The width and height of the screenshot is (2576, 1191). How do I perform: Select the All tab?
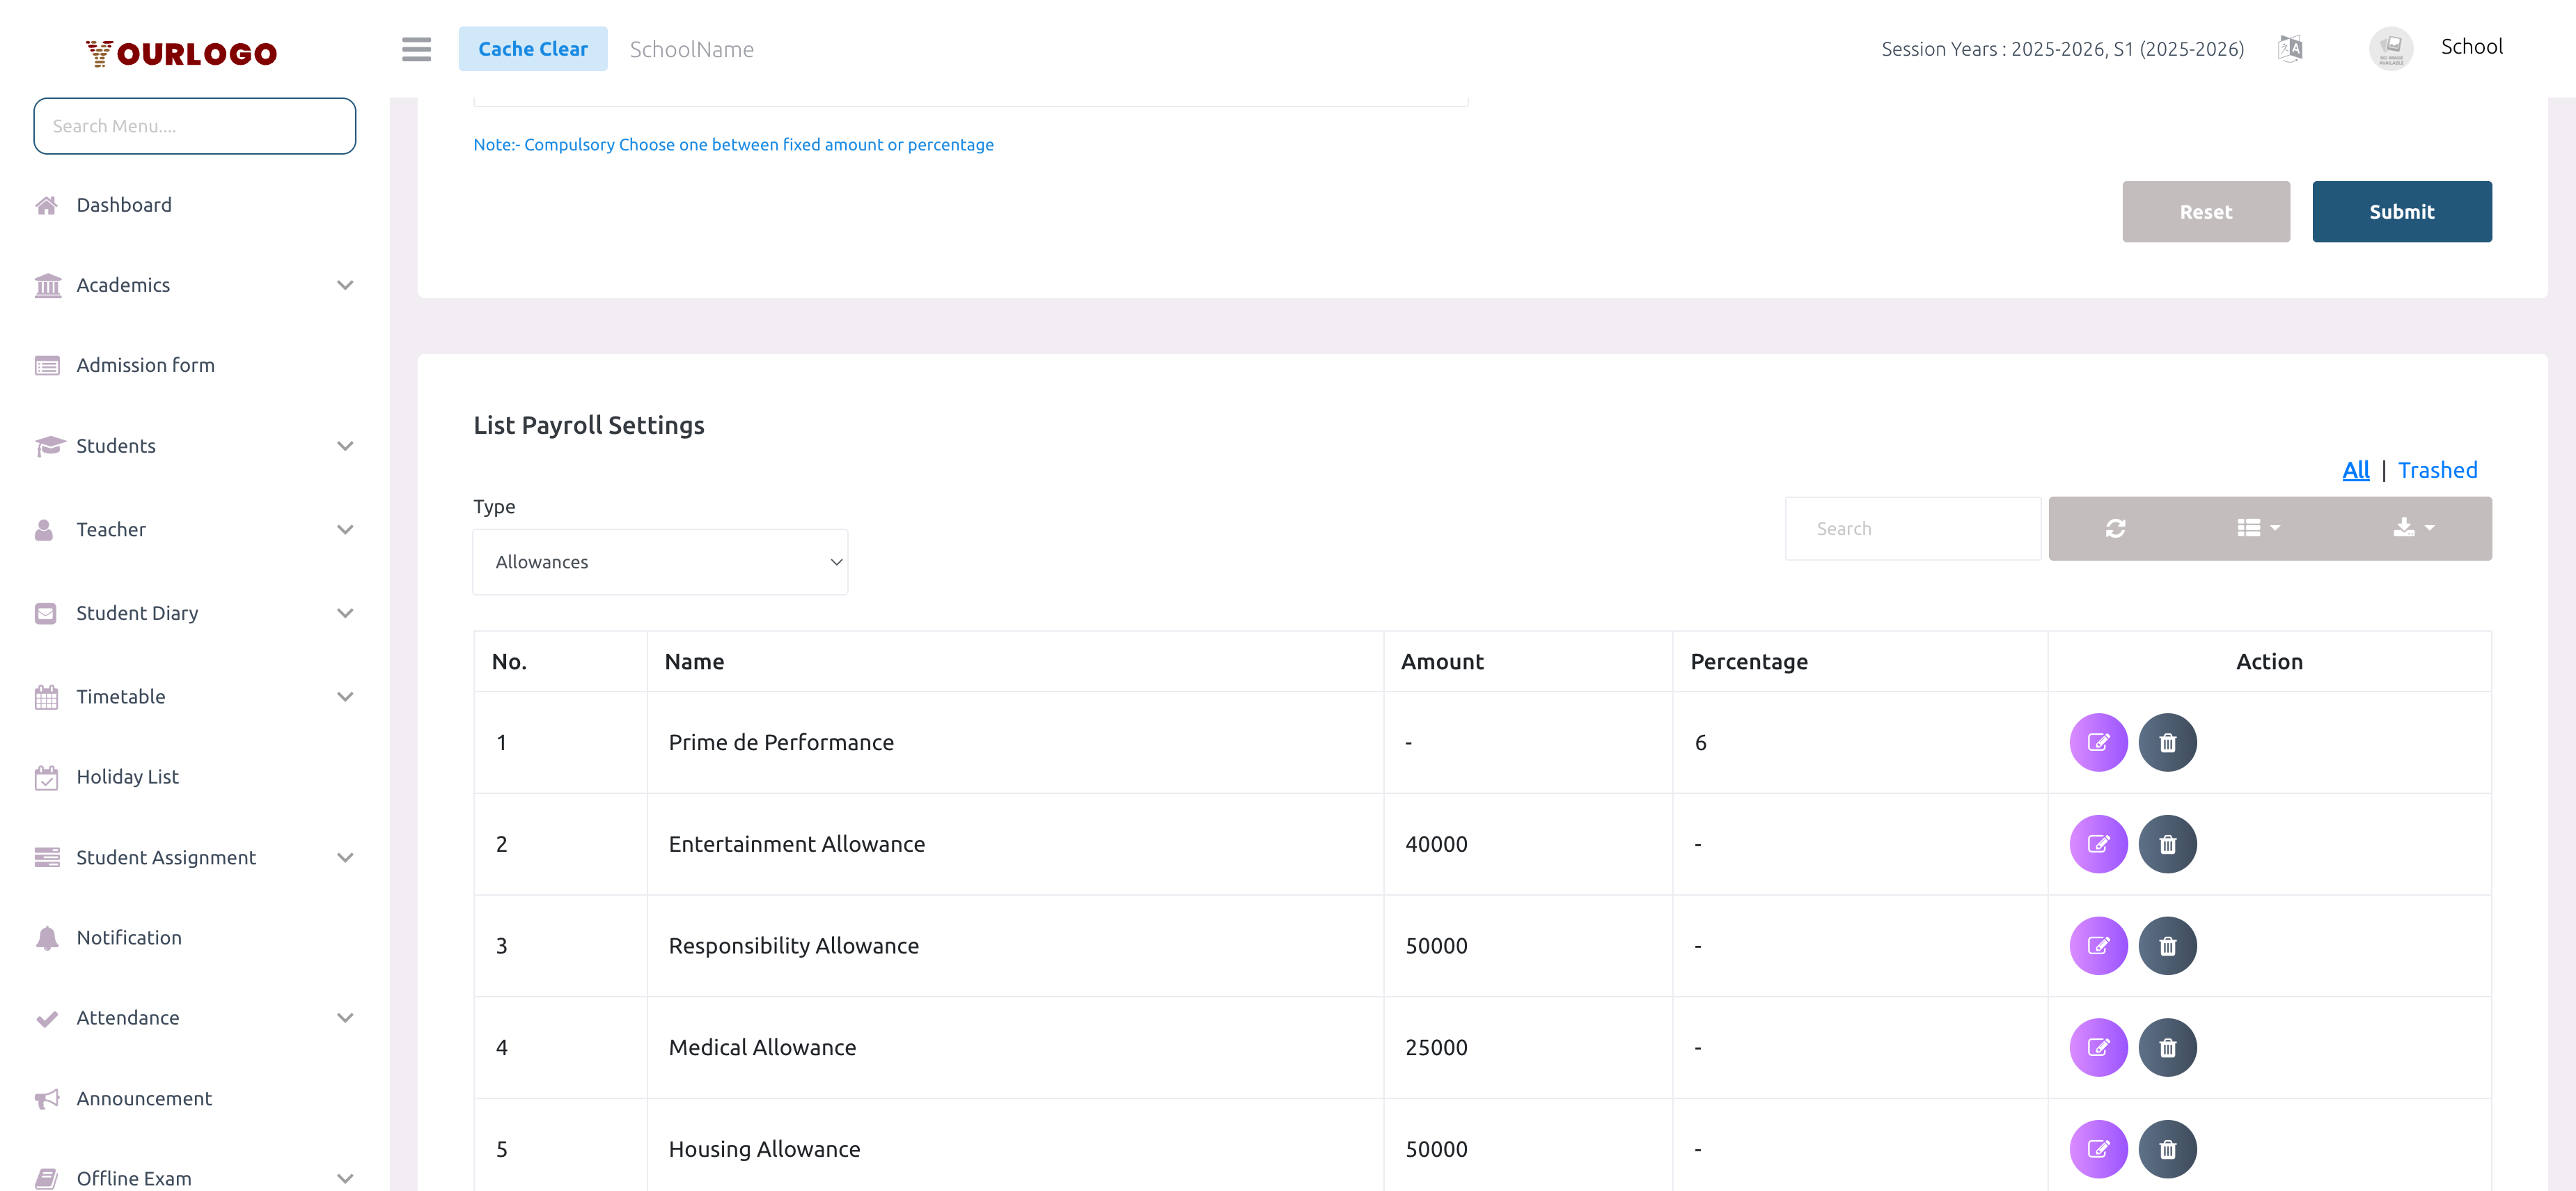(x=2356, y=469)
